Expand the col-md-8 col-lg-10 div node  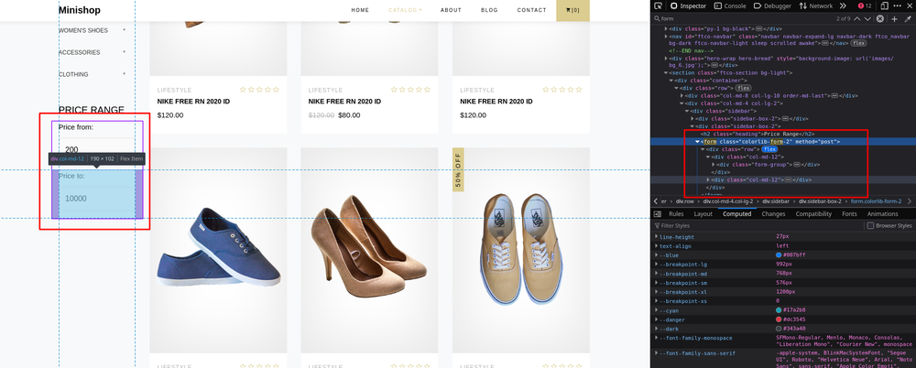[x=682, y=96]
